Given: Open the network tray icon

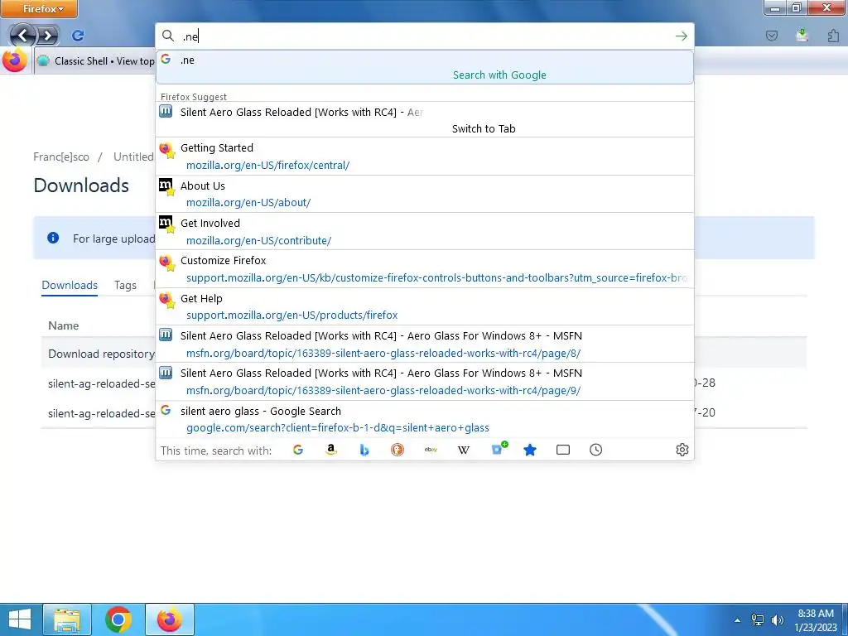Looking at the screenshot, I should point(758,620).
